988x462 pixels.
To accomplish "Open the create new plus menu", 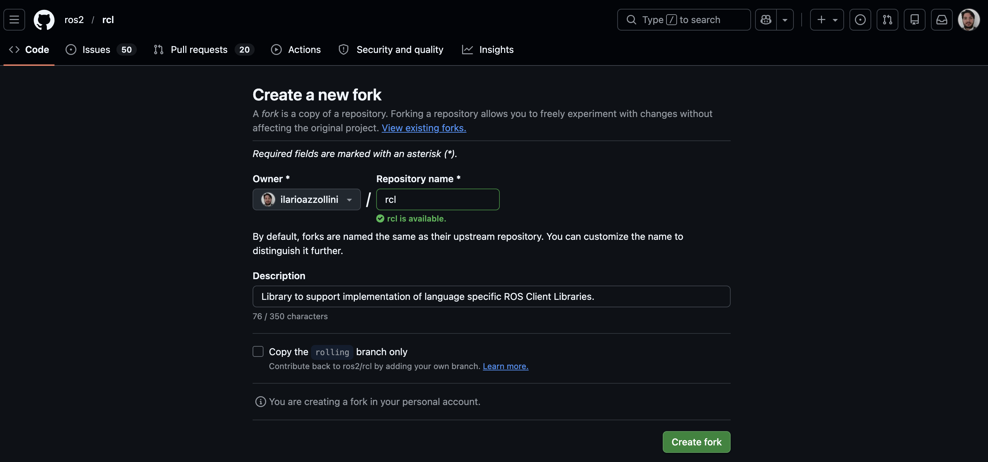I will click(826, 20).
